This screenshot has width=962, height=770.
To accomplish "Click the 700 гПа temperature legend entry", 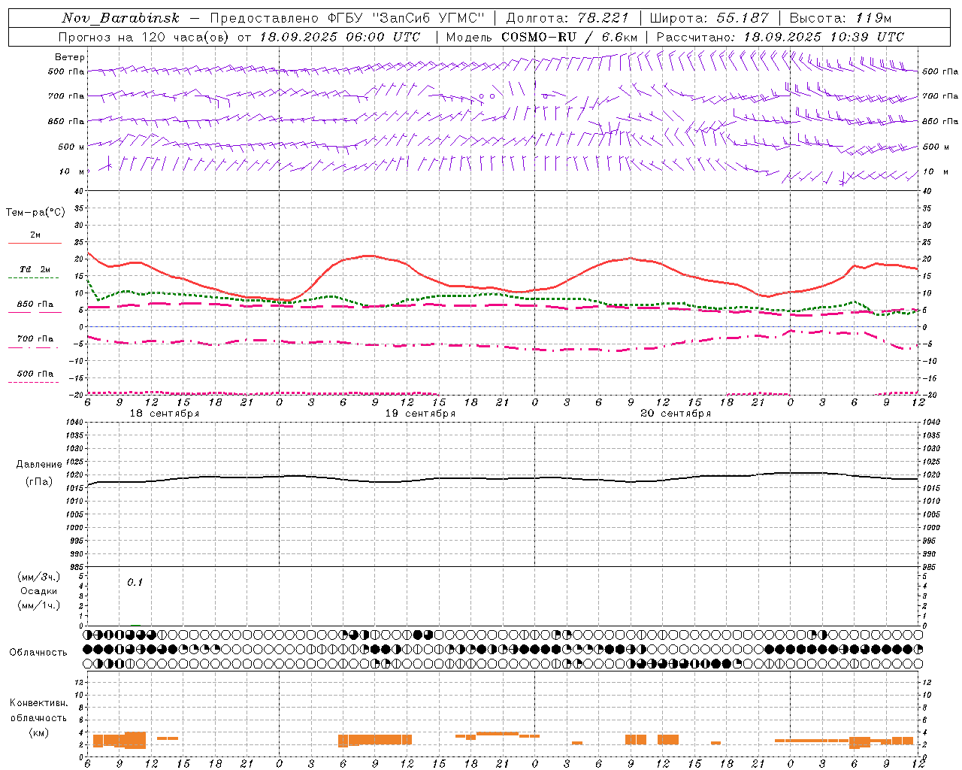I will pos(35,338).
